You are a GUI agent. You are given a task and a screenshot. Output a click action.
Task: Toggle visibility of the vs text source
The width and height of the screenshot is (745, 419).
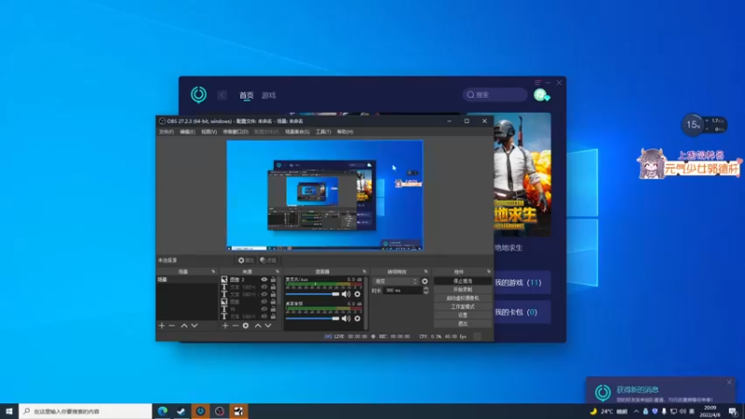pyautogui.click(x=264, y=309)
